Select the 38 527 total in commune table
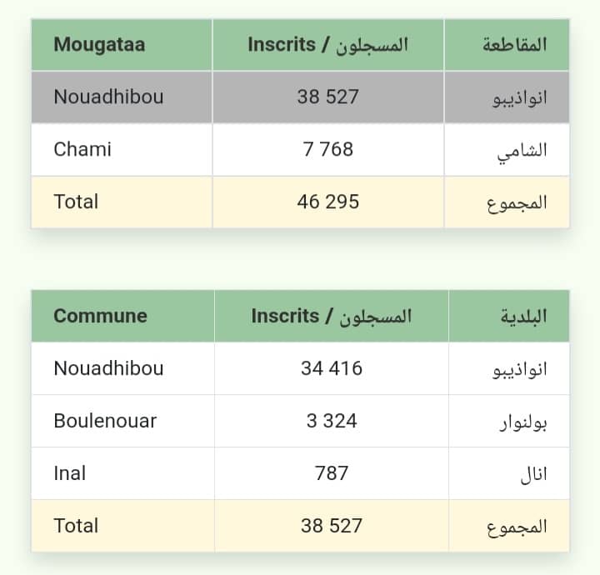 click(x=332, y=526)
